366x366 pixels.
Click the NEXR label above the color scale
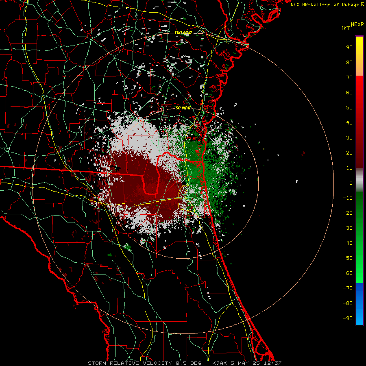coord(357,24)
